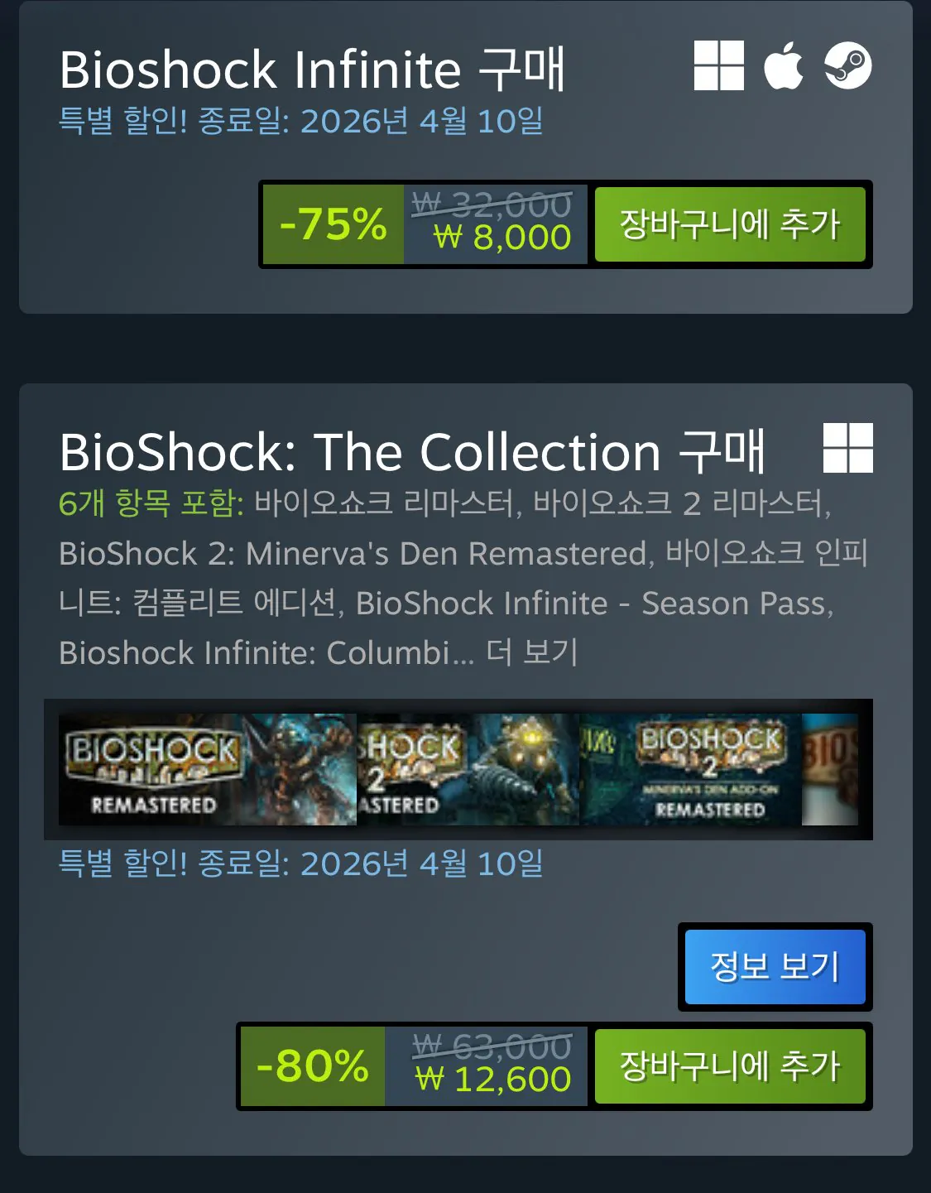931x1193 pixels.
Task: Click the Bioshock Infinite 구매 heading
Action: pos(313,69)
